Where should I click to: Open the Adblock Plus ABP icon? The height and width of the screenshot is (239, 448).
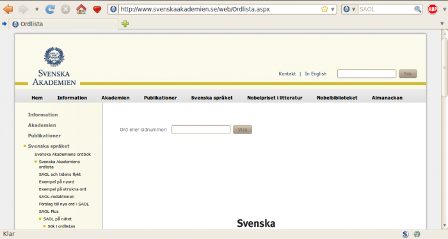[x=433, y=9]
